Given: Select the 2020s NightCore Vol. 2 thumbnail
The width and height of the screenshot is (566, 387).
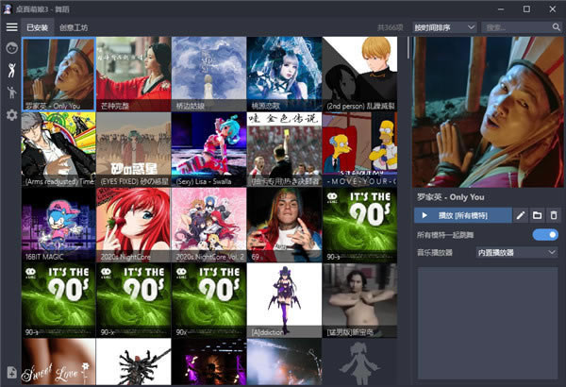Looking at the screenshot, I should click(x=209, y=225).
